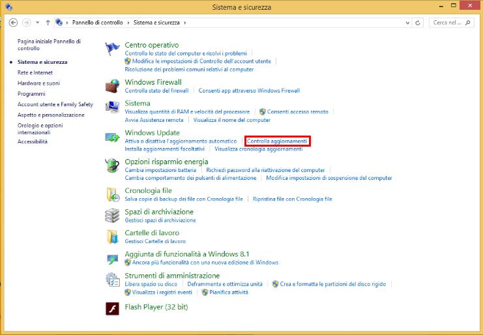483x335 pixels.
Task: Click the Aggiunta di funzionalità icon
Action: [112, 259]
